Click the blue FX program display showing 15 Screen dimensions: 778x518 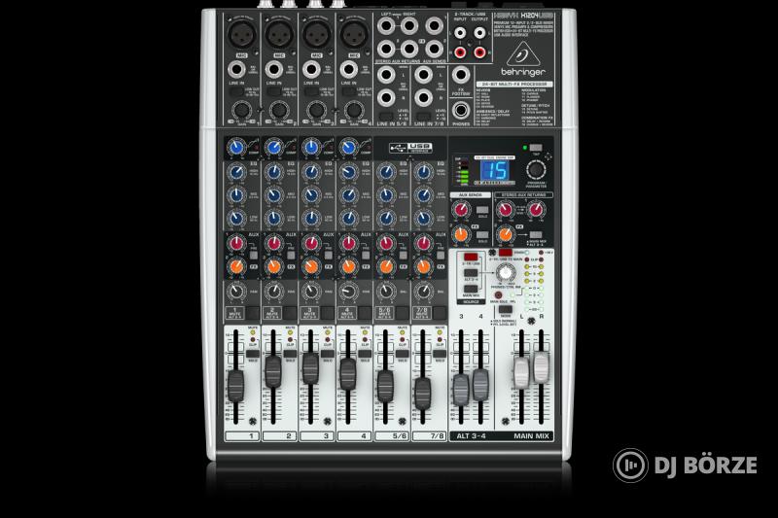[495, 171]
